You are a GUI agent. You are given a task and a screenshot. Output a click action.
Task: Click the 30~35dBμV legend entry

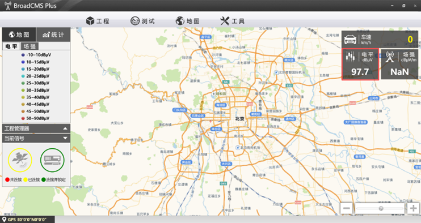(x=36, y=90)
